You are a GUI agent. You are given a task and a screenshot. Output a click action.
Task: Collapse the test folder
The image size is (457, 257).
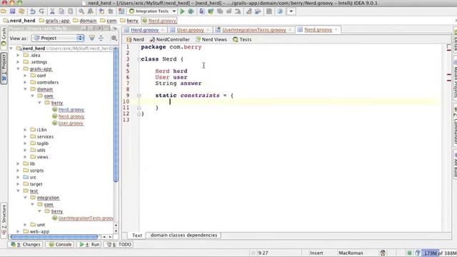coord(19,191)
